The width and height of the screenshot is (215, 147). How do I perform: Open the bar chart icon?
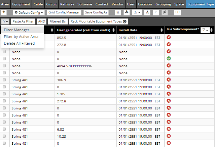tap(118, 12)
